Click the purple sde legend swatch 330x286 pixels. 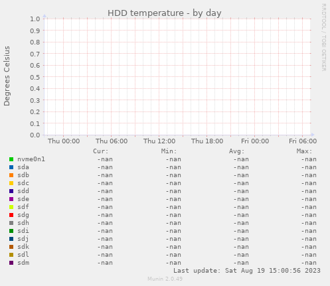11,199
